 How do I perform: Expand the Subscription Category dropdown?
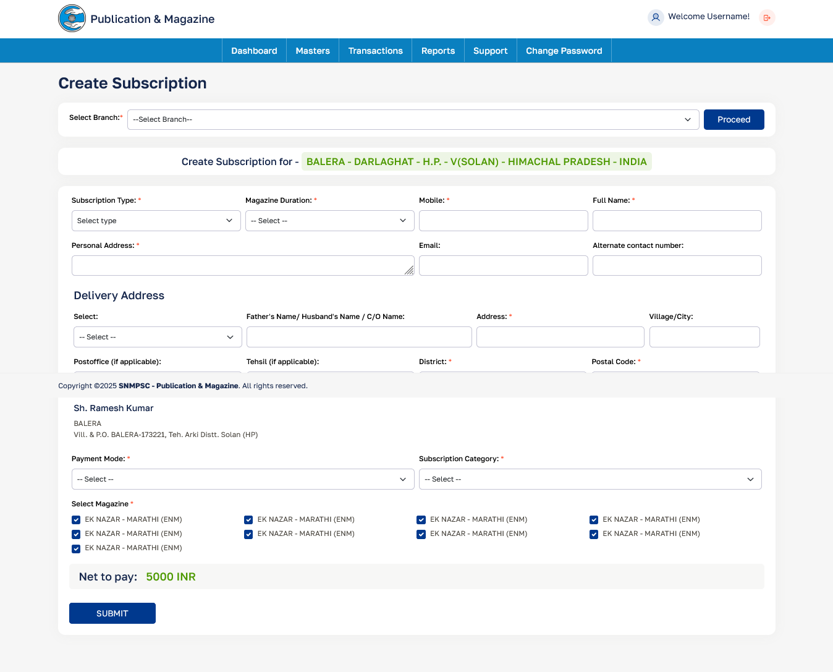tap(590, 479)
